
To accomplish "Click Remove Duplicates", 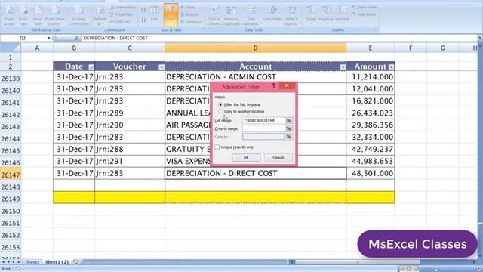I will (231, 15).
